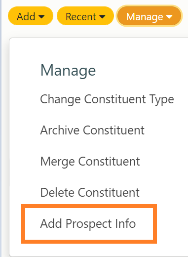
Task: Click the word Archive in the menu
Action: [x=60, y=130]
